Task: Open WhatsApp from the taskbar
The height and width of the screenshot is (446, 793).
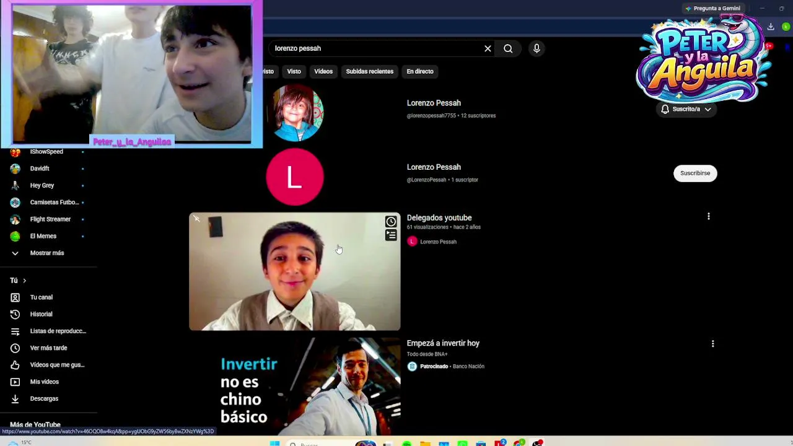Action: pos(462,443)
